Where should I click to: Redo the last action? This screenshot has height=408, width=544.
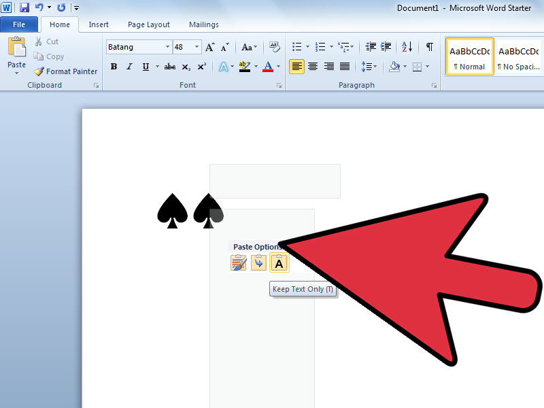pos(61,7)
